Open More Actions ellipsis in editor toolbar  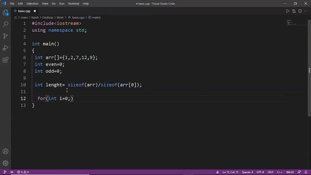[306, 11]
